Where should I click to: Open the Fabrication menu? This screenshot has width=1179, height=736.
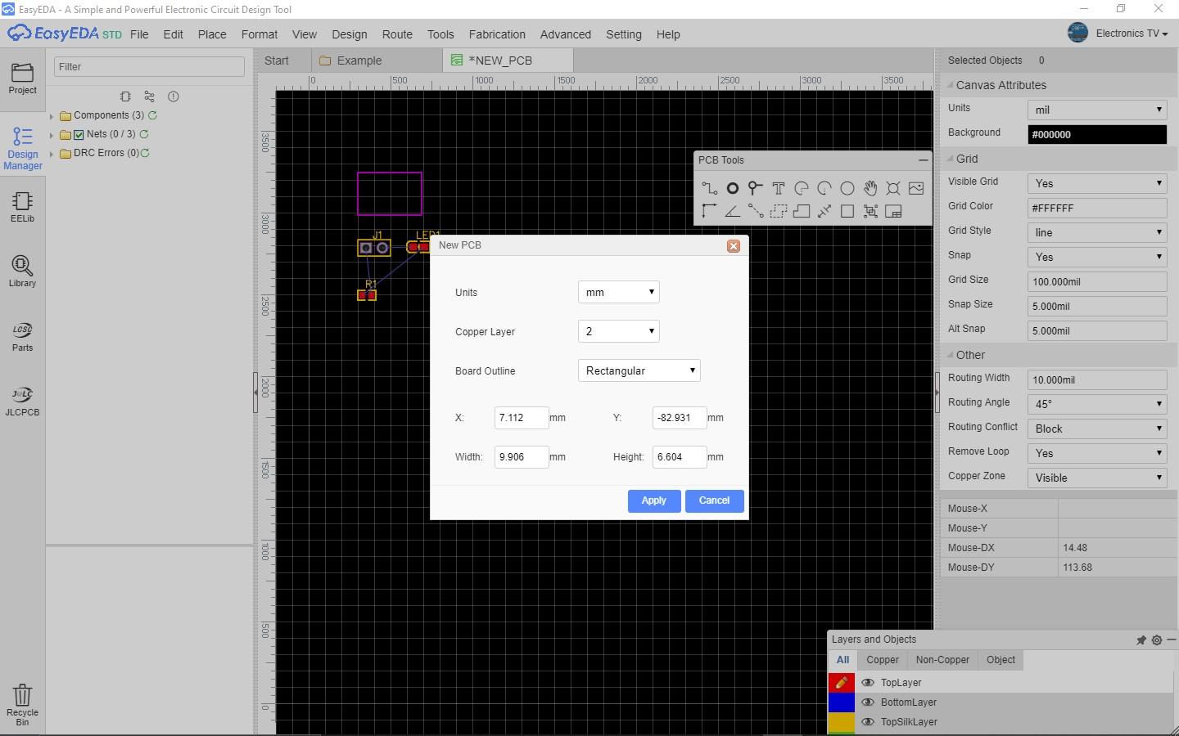point(497,34)
